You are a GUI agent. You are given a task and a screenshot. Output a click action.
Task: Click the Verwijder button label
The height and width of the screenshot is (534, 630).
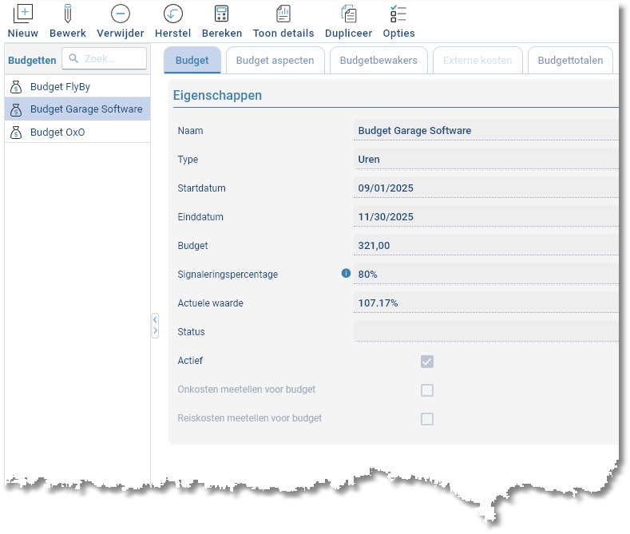(121, 34)
